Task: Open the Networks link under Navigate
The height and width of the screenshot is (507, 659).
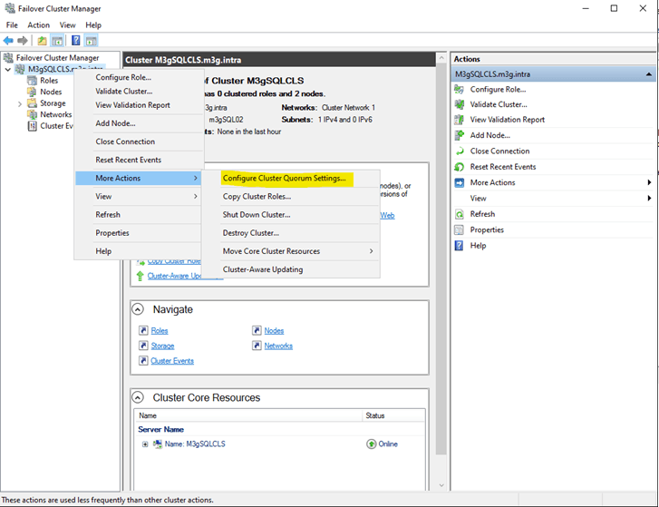Action: tap(278, 346)
